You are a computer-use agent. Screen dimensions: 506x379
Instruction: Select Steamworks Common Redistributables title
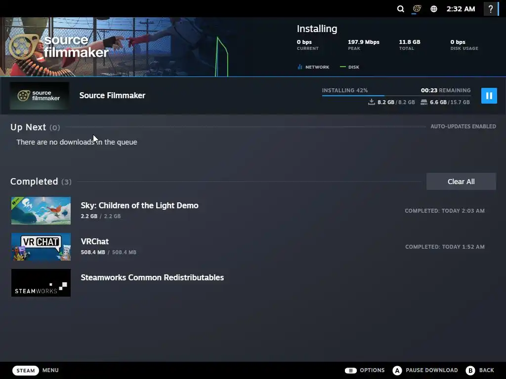tap(152, 277)
